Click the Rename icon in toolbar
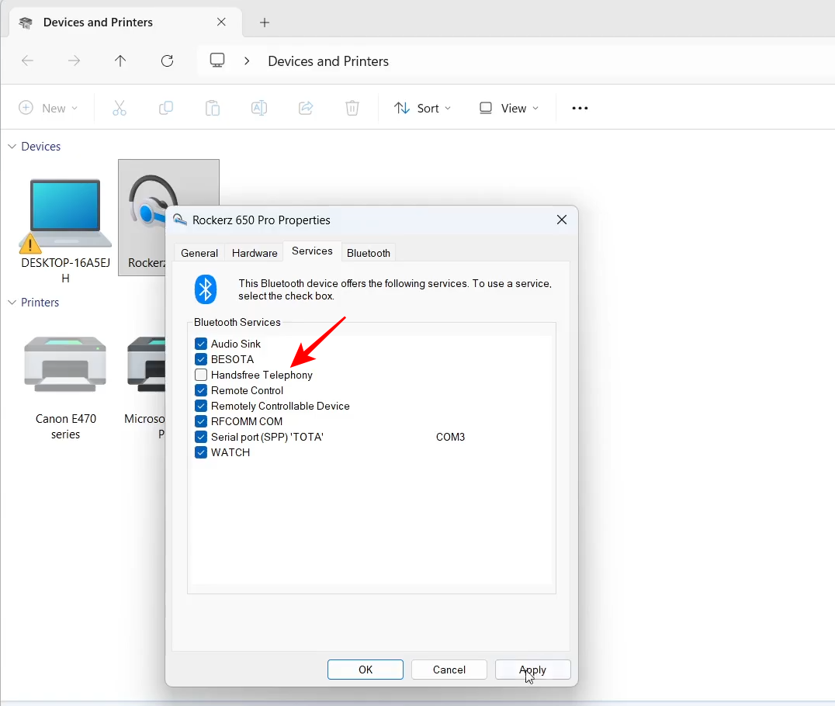 click(259, 109)
